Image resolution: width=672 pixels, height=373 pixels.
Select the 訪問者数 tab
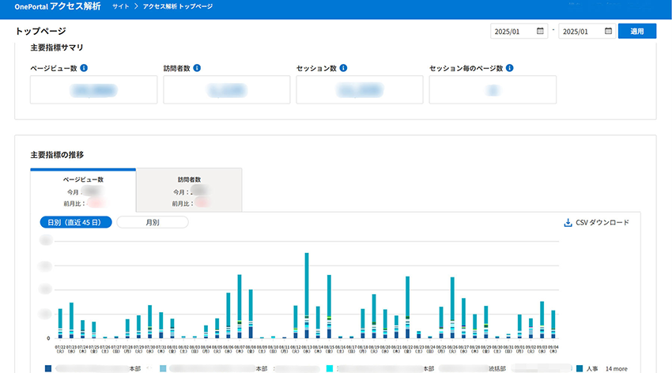point(189,190)
